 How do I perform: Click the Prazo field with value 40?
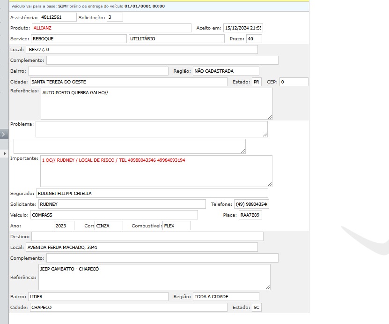[x=254, y=39]
